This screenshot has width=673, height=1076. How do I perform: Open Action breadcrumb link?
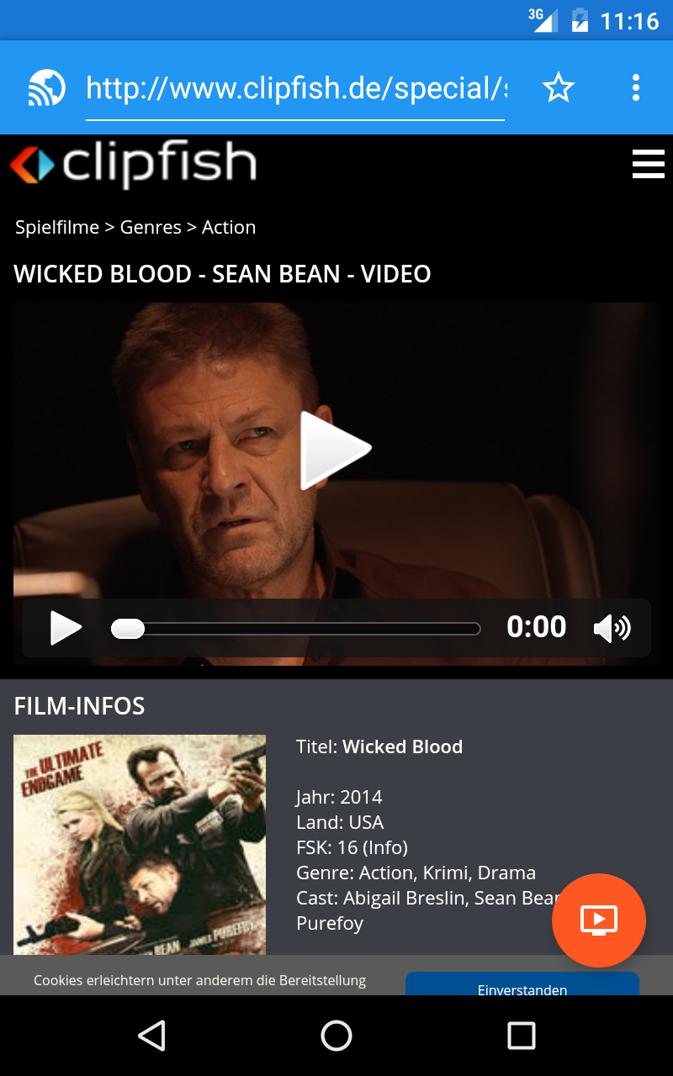[229, 227]
